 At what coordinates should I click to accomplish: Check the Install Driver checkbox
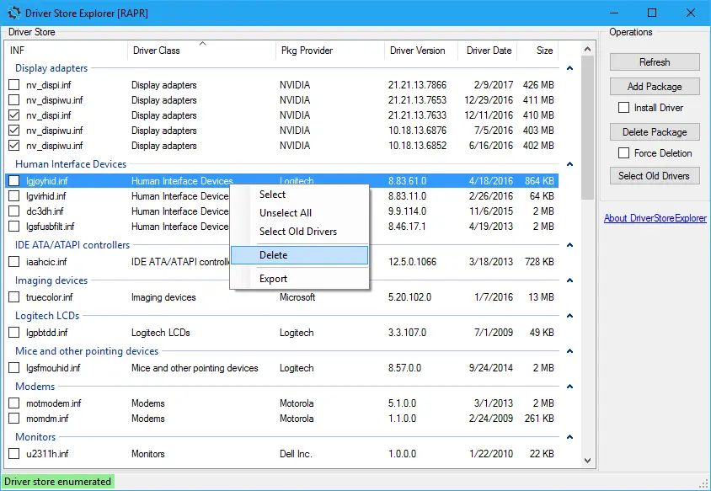[623, 108]
